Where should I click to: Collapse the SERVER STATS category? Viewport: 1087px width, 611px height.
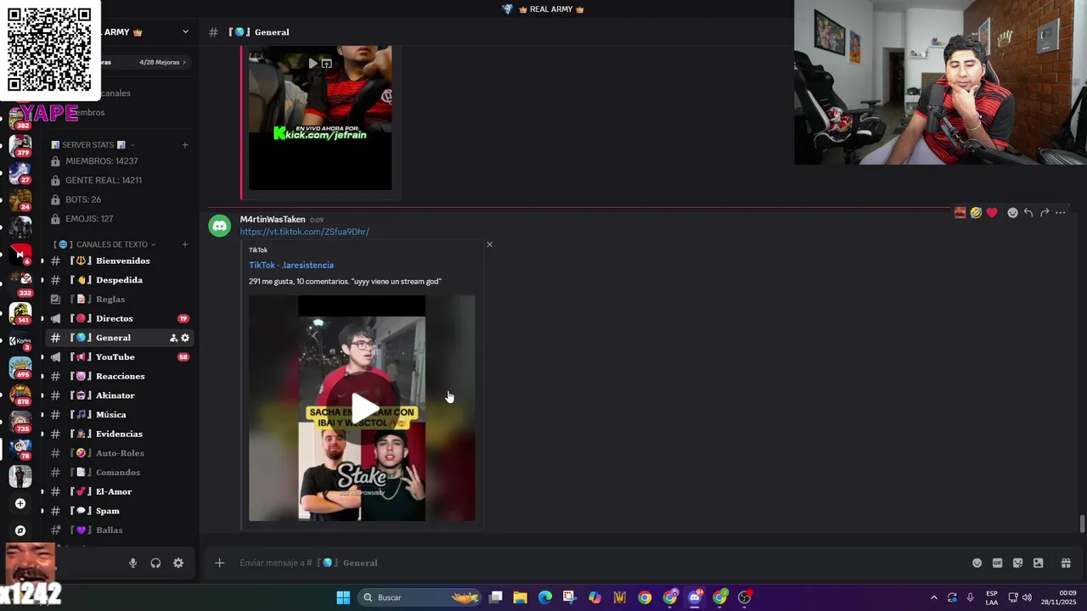(x=93, y=145)
